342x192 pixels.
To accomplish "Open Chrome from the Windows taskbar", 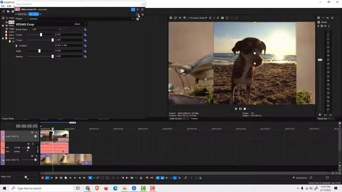I will tap(88, 188).
